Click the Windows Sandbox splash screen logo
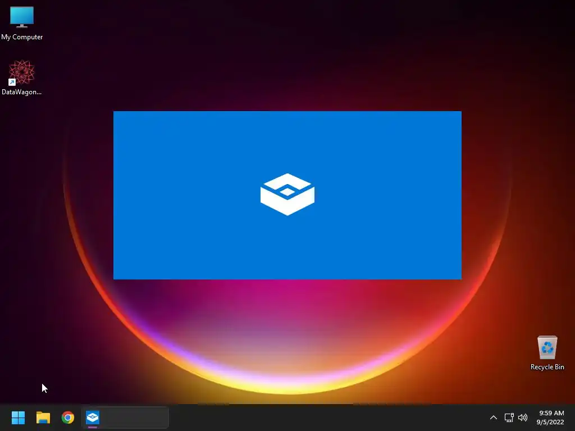 pyautogui.click(x=287, y=194)
